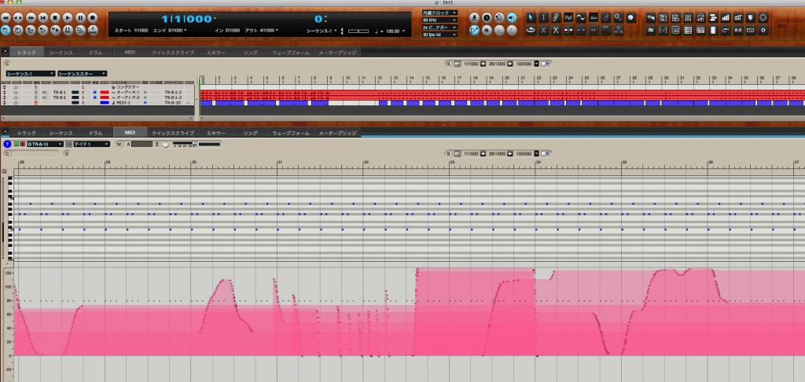Open the 120.00 tempo dropdown arrow
The height and width of the screenshot is (382, 805).
[403, 31]
